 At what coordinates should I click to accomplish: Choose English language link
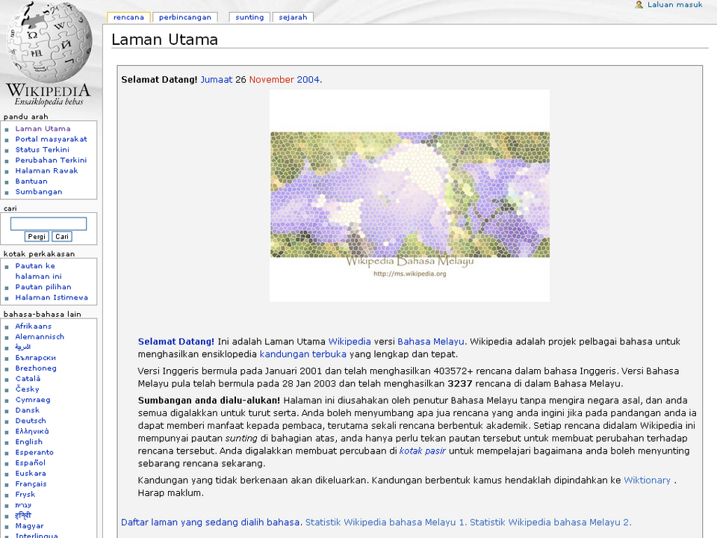pyautogui.click(x=29, y=442)
